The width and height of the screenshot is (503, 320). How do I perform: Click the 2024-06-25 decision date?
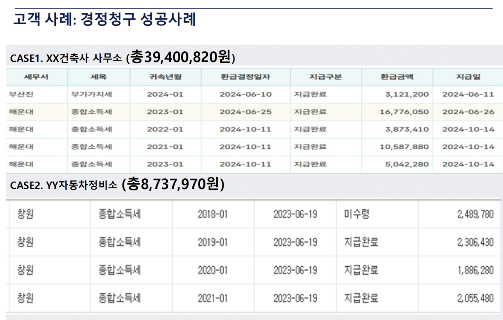point(246,112)
